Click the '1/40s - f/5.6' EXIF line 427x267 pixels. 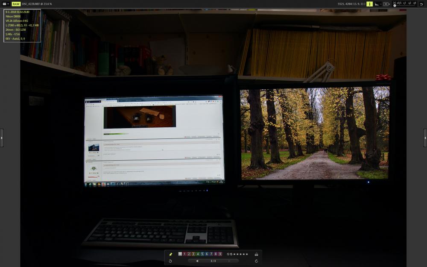12,34
